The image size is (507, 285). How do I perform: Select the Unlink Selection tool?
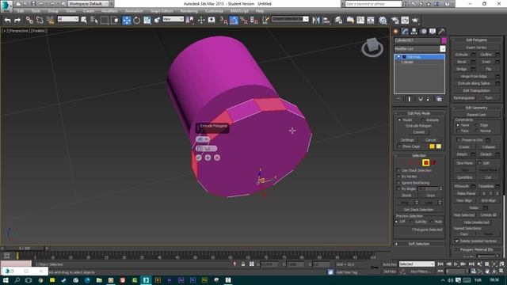40,20
